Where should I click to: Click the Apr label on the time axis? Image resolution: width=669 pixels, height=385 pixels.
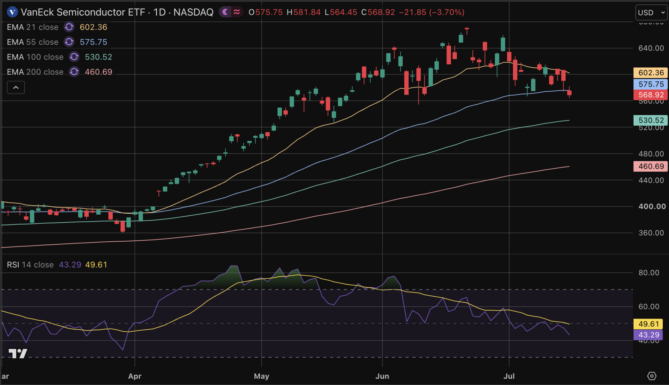pyautogui.click(x=135, y=376)
